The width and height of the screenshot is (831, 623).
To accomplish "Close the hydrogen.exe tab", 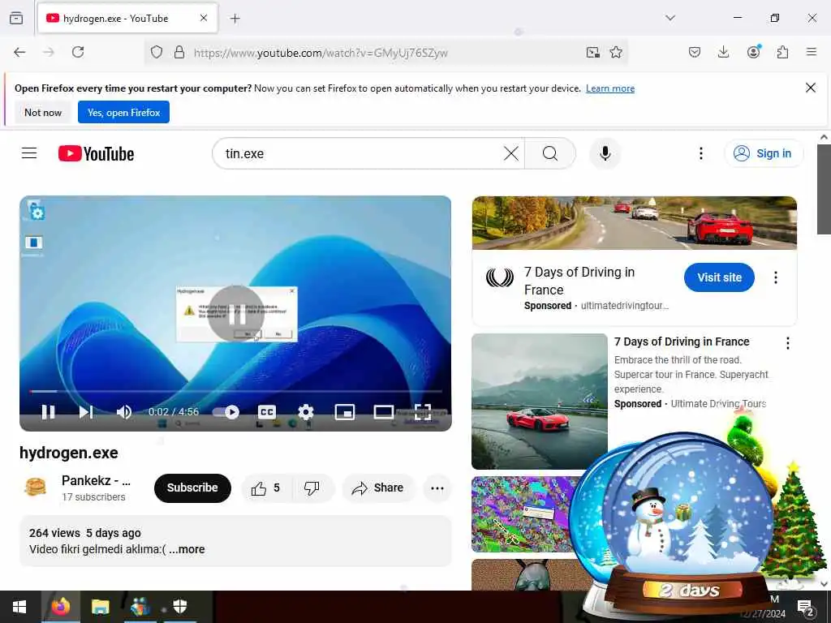I will click(x=204, y=18).
